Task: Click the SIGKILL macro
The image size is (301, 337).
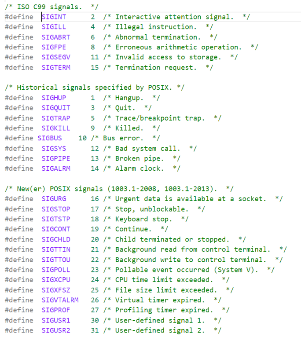Action: click(56, 128)
